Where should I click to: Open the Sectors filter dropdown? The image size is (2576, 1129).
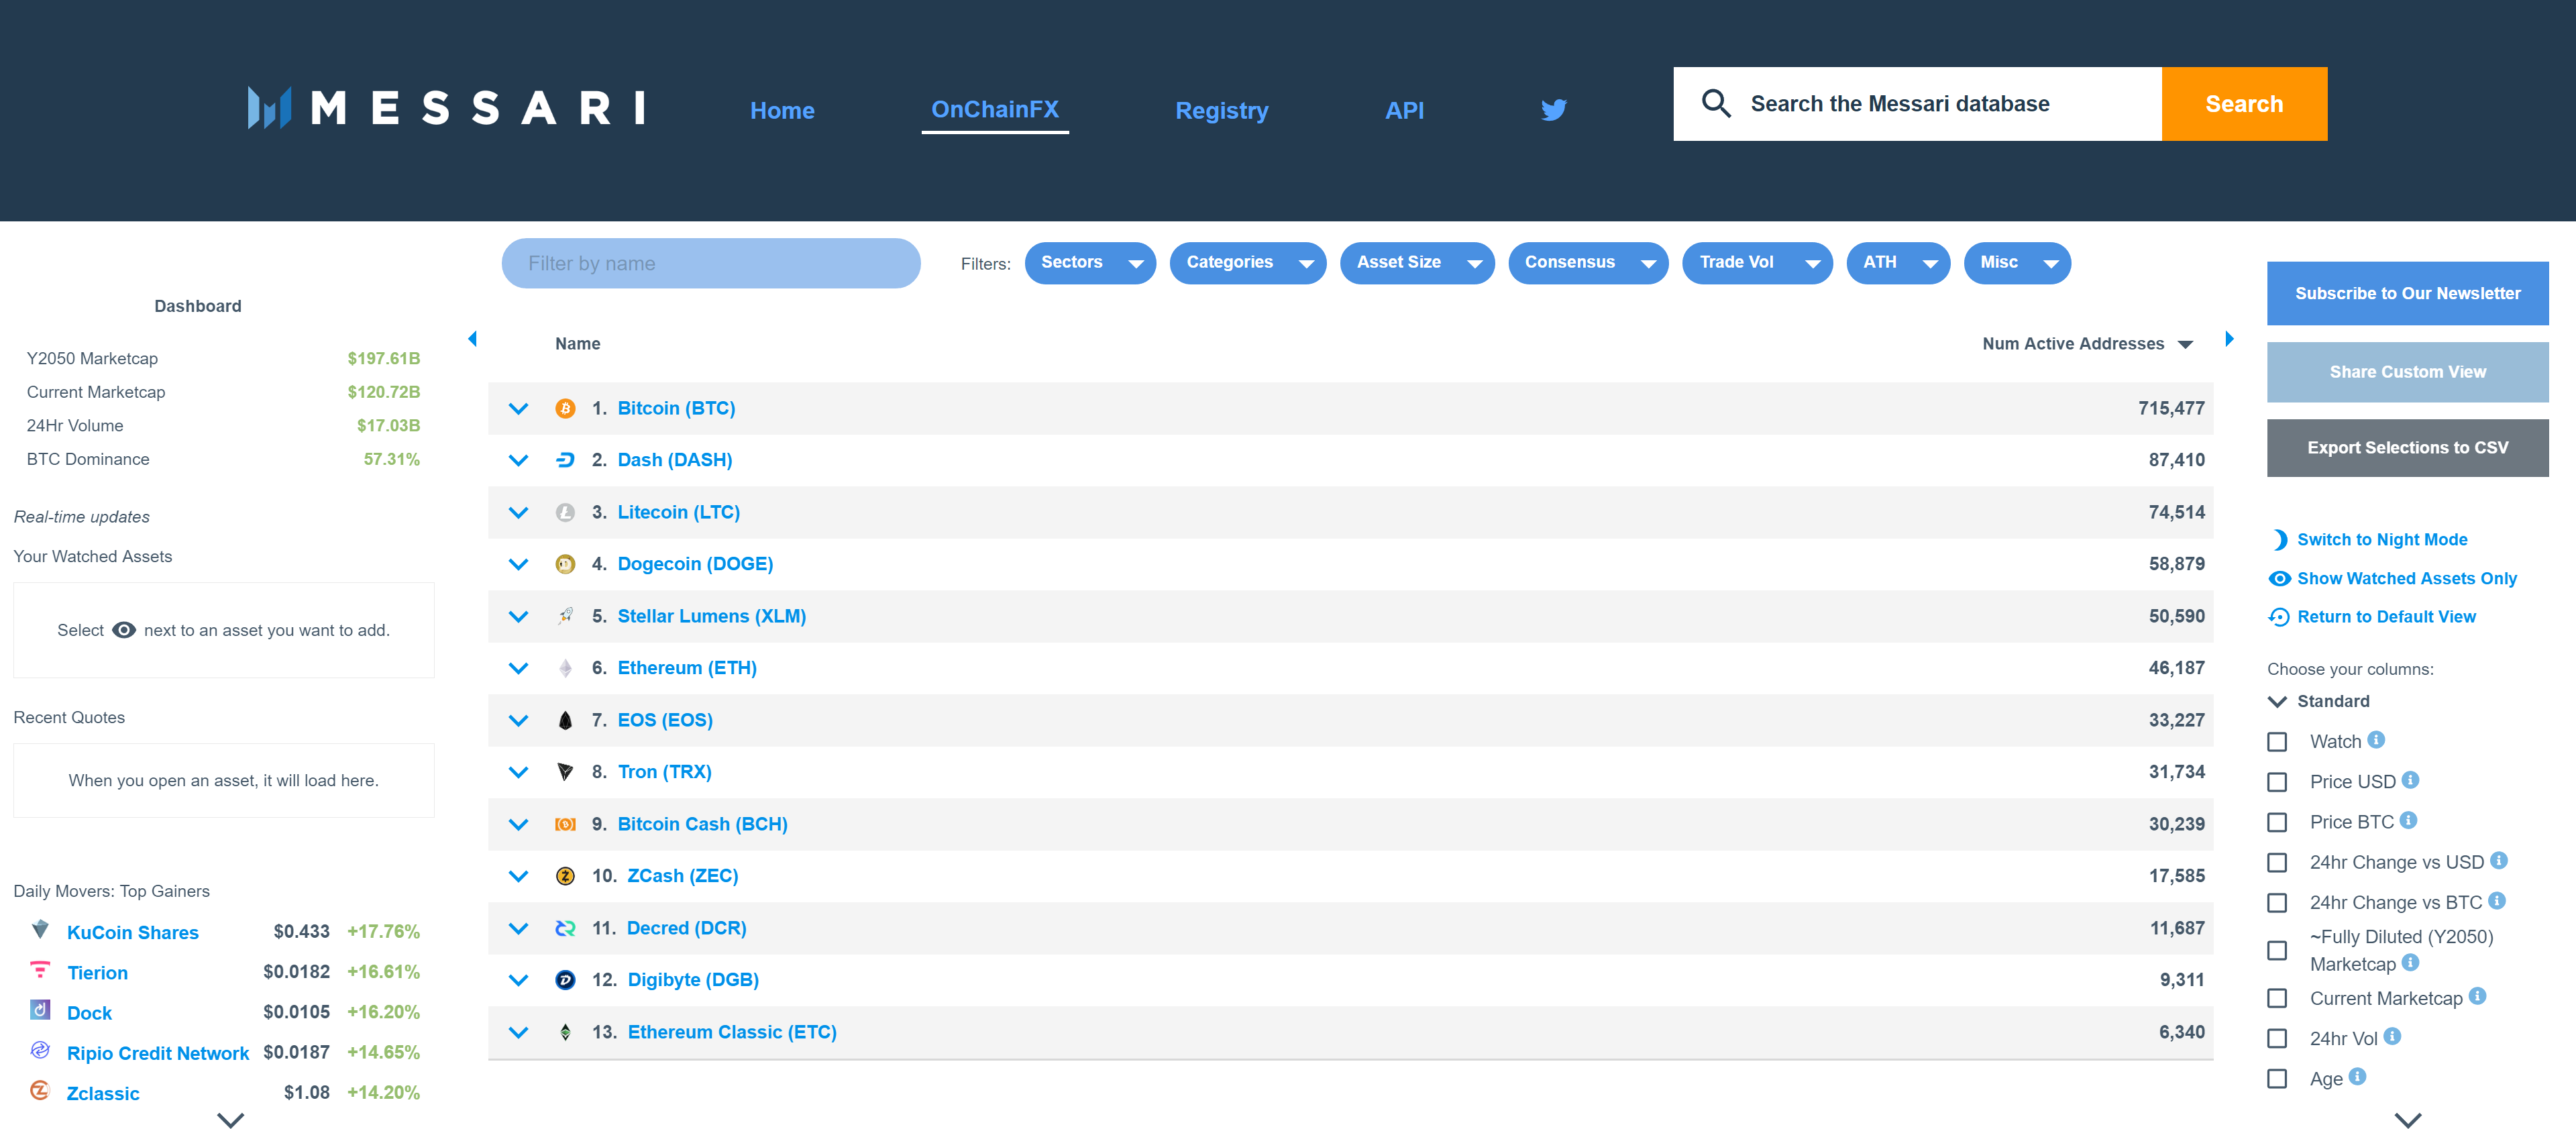click(1090, 262)
